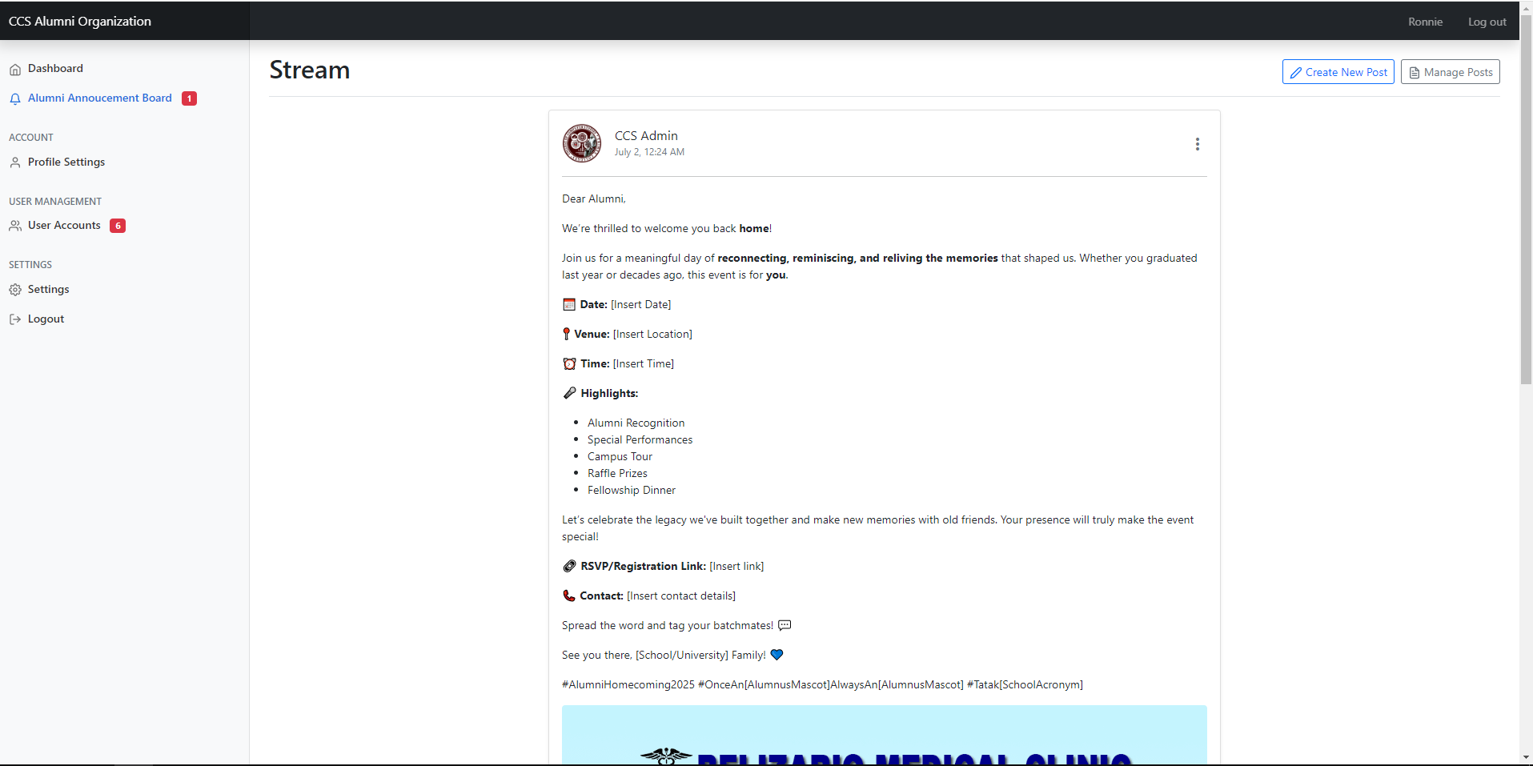This screenshot has height=766, width=1533.
Task: Click the Logout arrow icon in sidebar
Action: (15, 319)
